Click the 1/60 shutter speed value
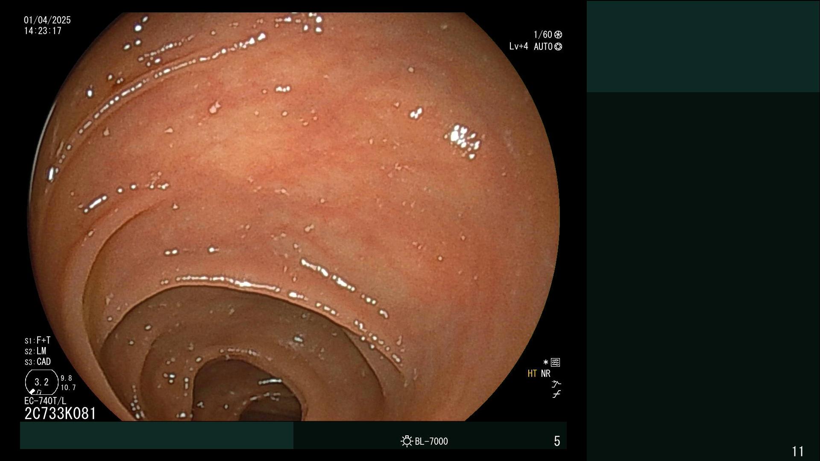The height and width of the screenshot is (461, 820). (543, 35)
